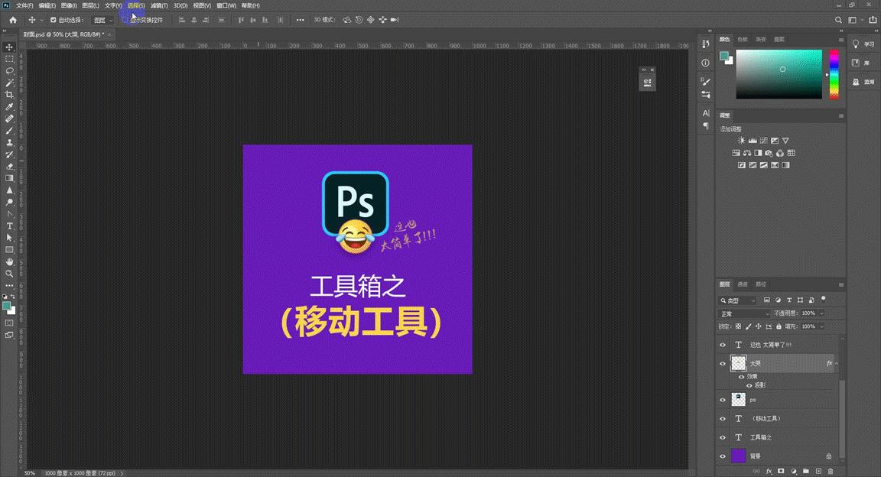Open the fx layer style menu
Screen dimensions: 881x477
tap(768, 471)
